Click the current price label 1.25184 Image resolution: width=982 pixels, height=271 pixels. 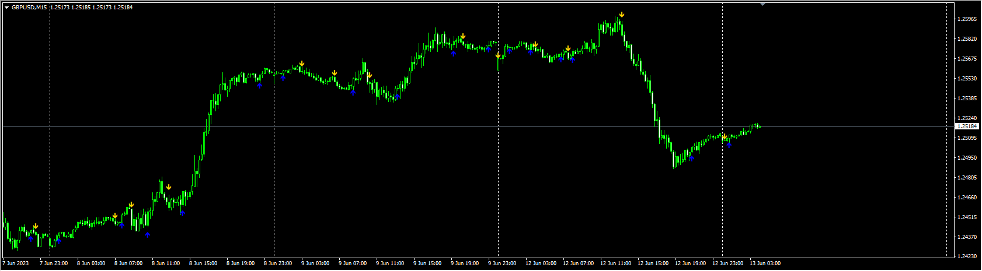coord(968,126)
